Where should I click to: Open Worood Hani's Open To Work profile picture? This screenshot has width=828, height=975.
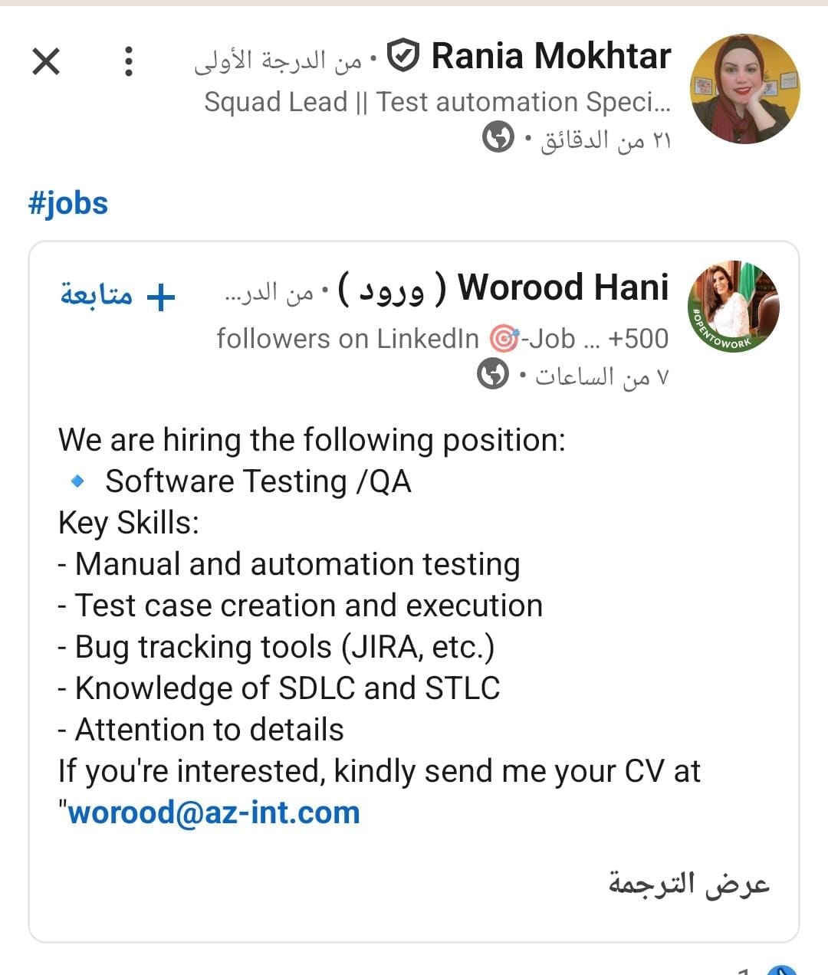point(734,307)
